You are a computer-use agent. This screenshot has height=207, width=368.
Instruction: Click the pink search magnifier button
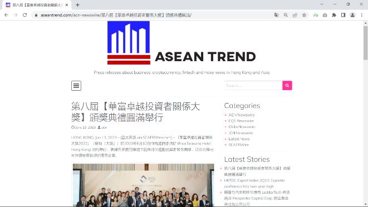coord(287,86)
